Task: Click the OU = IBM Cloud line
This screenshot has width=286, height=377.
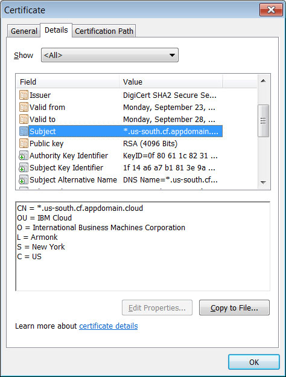Action: pyautogui.click(x=45, y=218)
